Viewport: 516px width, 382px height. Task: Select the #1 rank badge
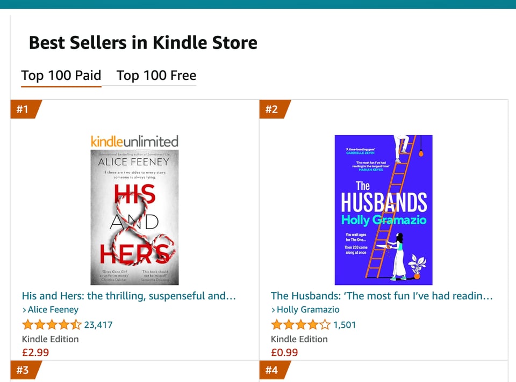tap(21, 109)
